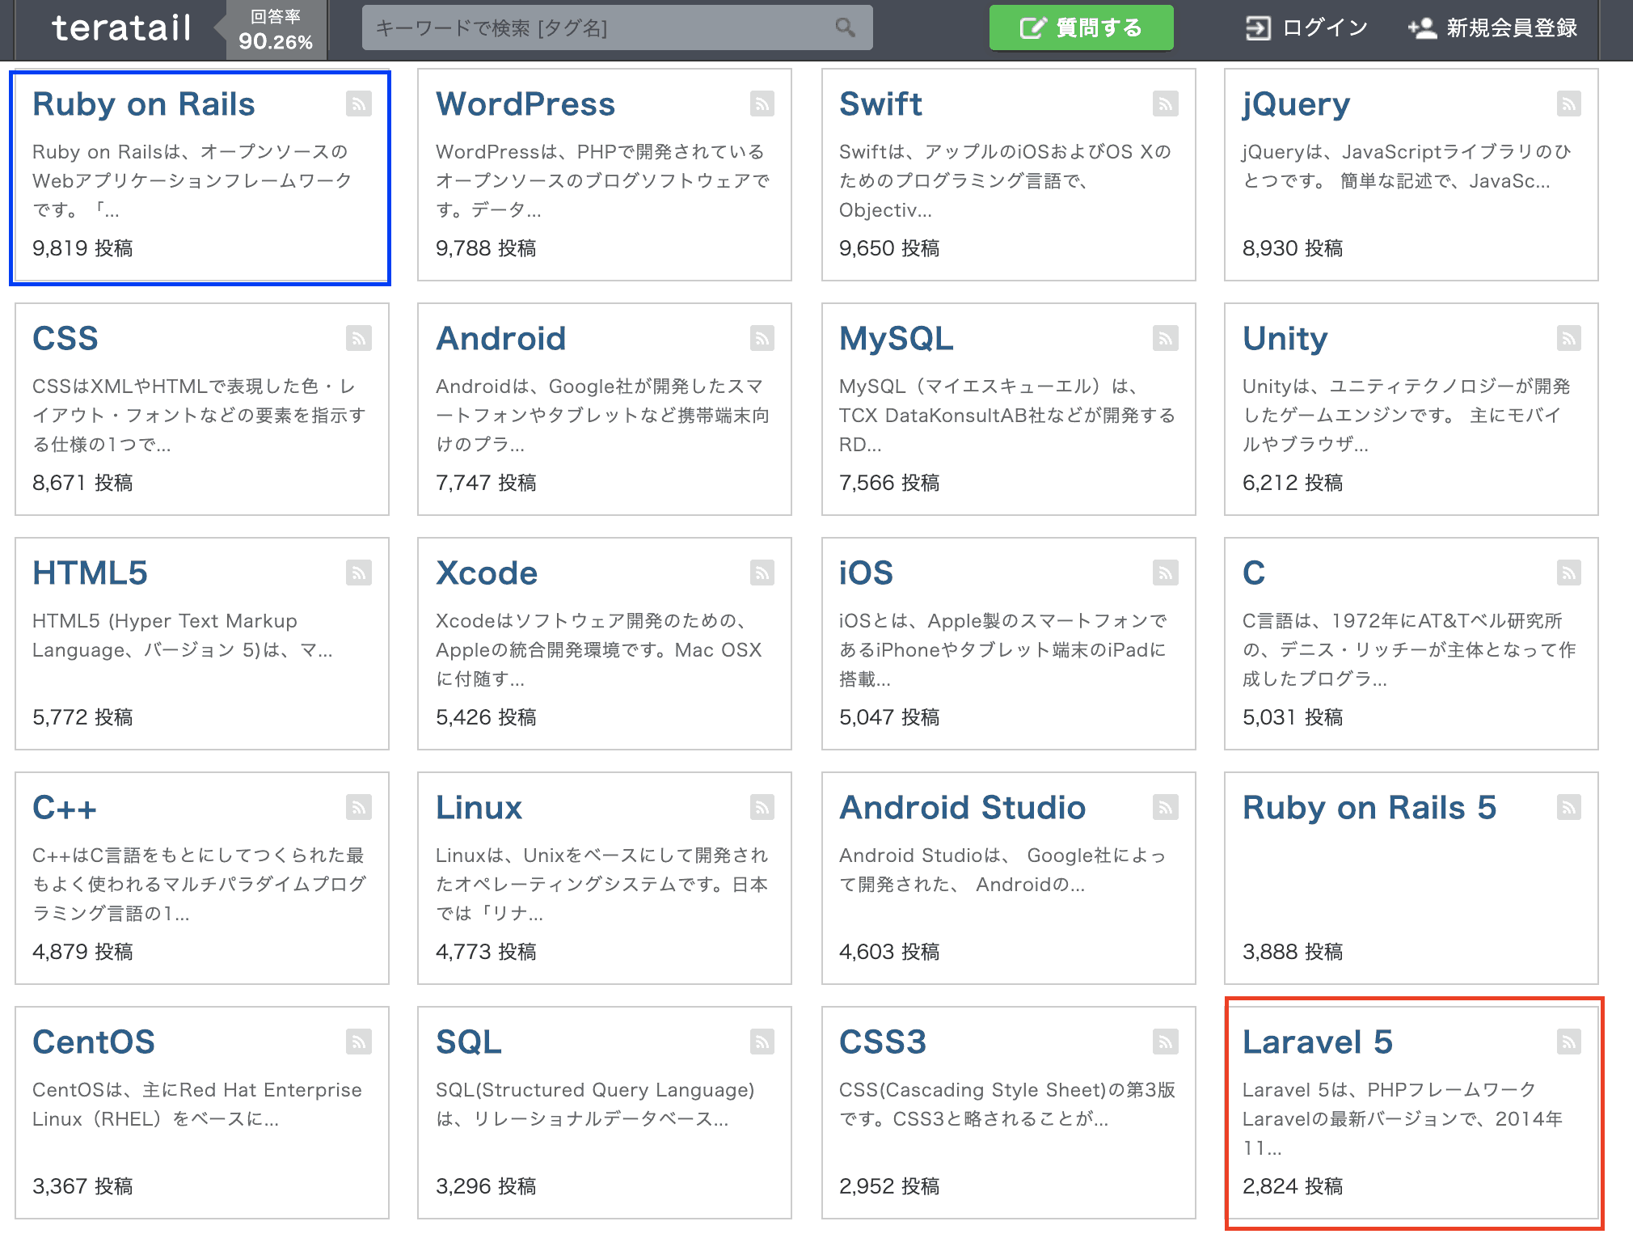Open the Ruby on Rails 5 tag title
Screen dimensions: 1633x1234
(x=1369, y=808)
